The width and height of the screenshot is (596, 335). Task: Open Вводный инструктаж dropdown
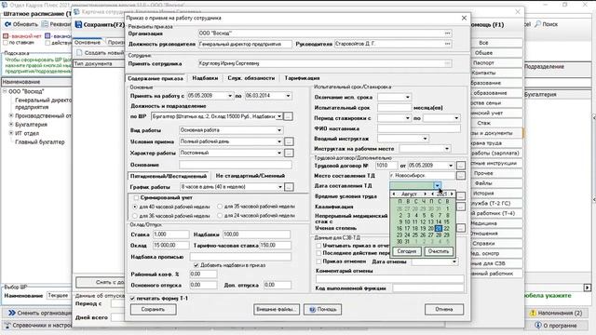tap(426, 139)
